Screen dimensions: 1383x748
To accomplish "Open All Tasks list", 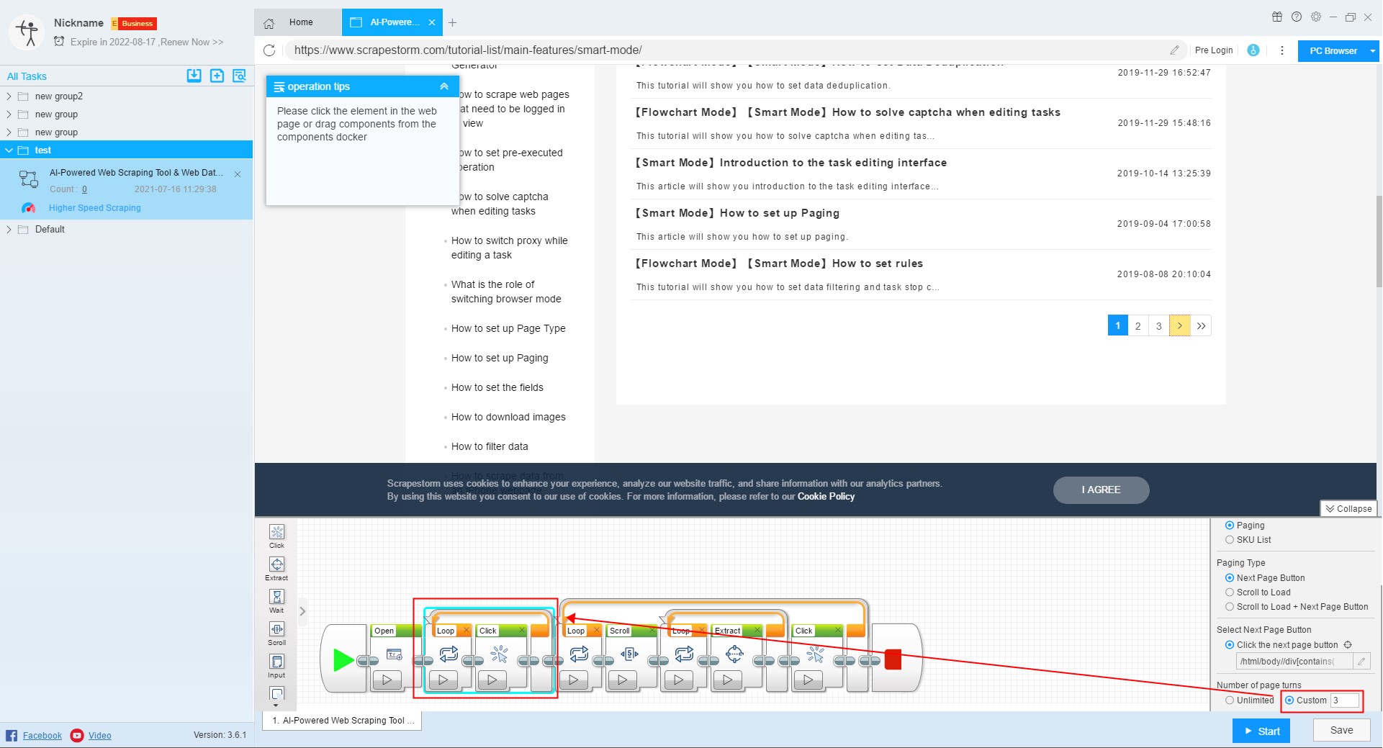I will click(x=27, y=76).
